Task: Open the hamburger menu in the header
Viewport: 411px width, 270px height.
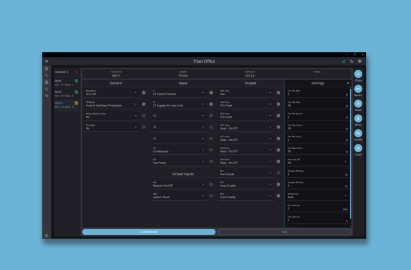Action: pyautogui.click(x=47, y=61)
